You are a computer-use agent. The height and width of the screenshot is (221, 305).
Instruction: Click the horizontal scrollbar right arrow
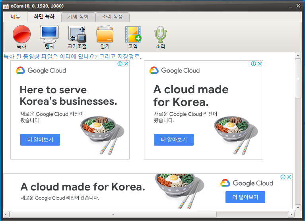(x=291, y=214)
